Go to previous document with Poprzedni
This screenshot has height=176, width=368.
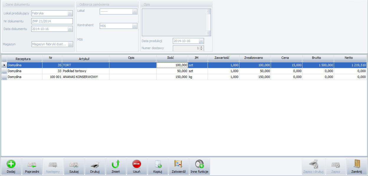coord(32,167)
